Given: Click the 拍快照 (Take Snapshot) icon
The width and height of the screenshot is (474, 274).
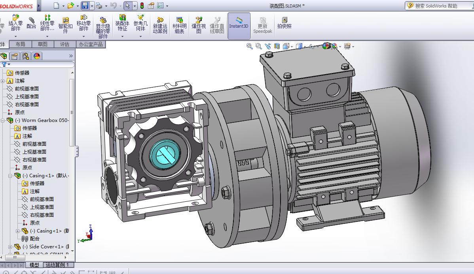Looking at the screenshot, I should [x=284, y=23].
